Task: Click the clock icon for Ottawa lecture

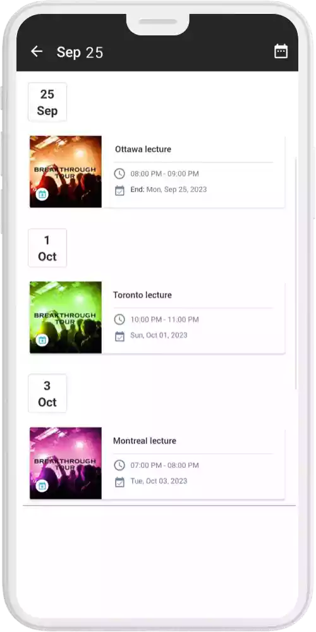Action: (119, 174)
